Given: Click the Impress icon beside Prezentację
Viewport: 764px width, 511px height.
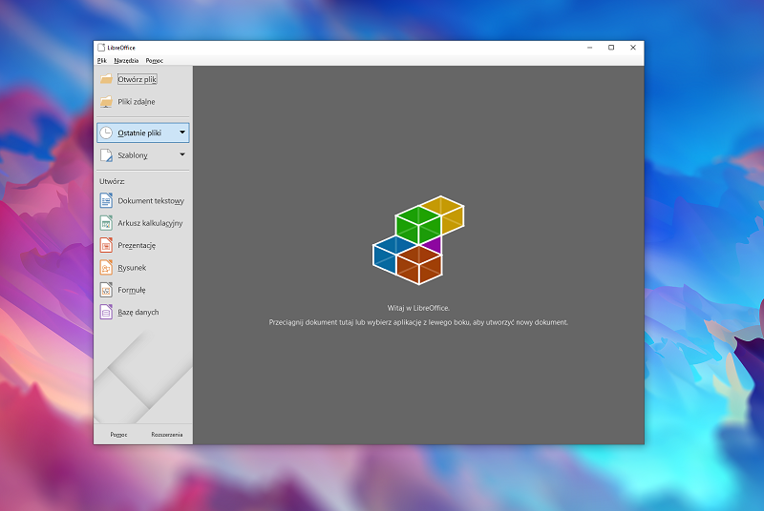Looking at the screenshot, I should (x=106, y=245).
